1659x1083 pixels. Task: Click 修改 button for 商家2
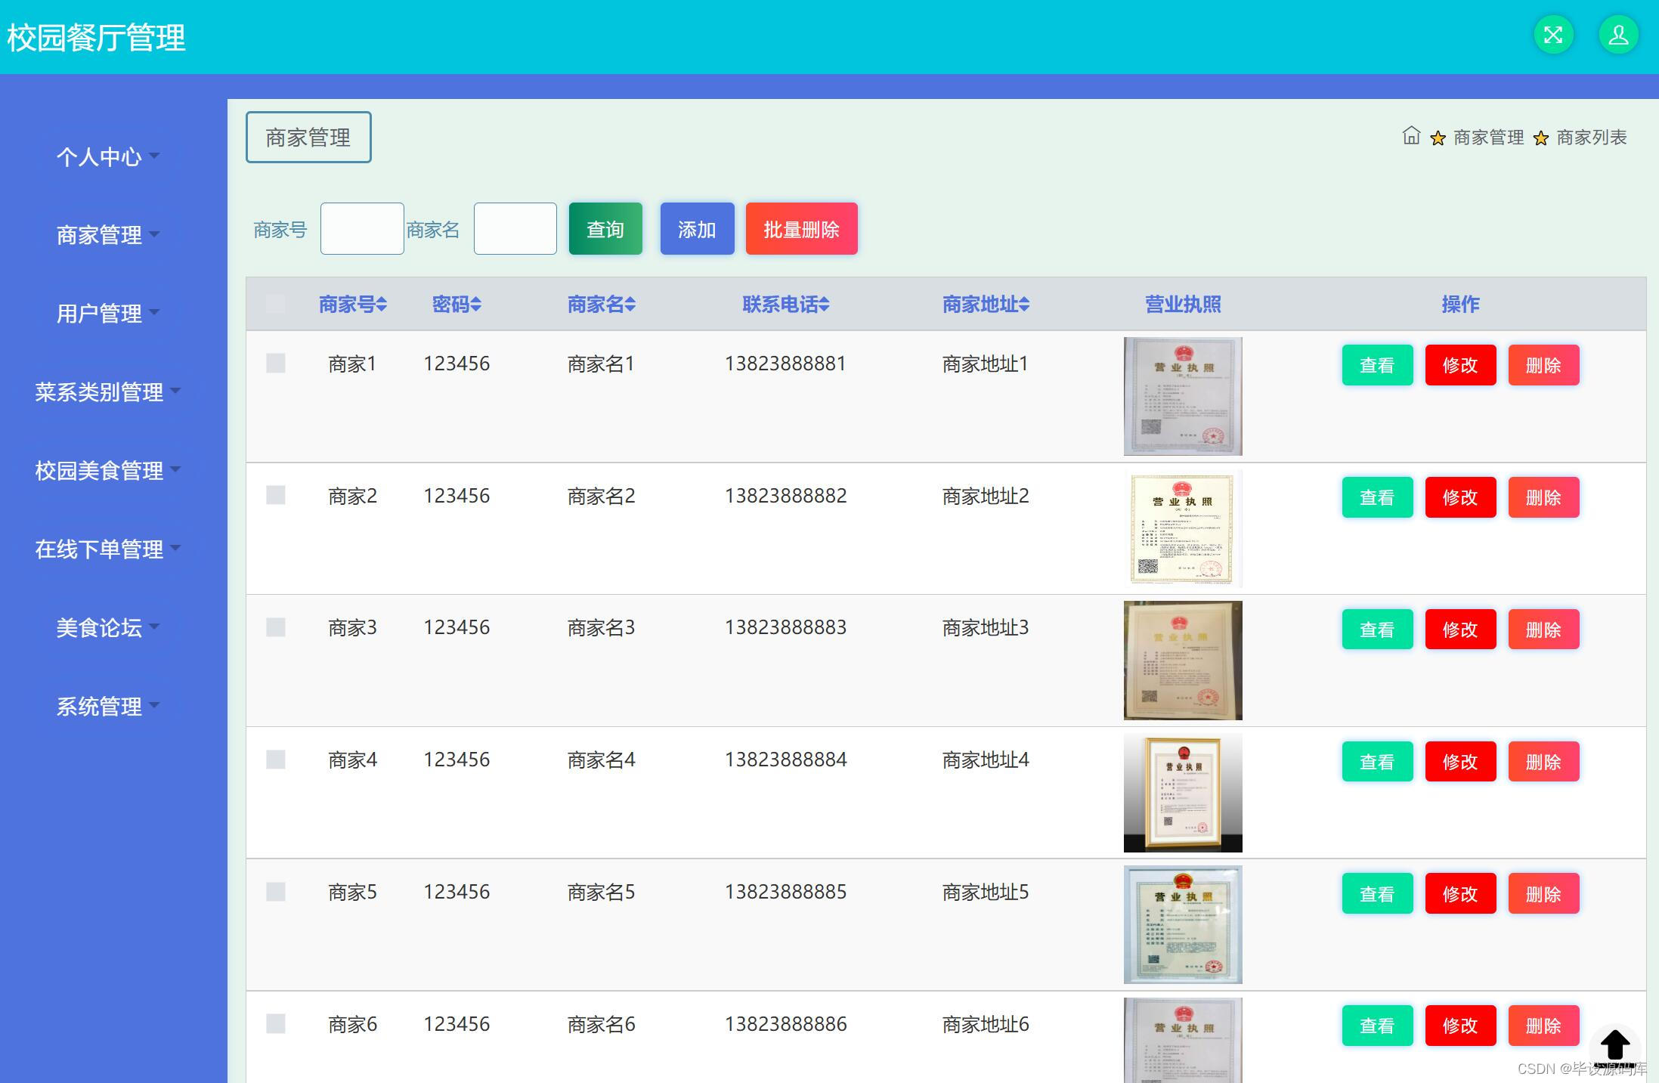[x=1459, y=497]
